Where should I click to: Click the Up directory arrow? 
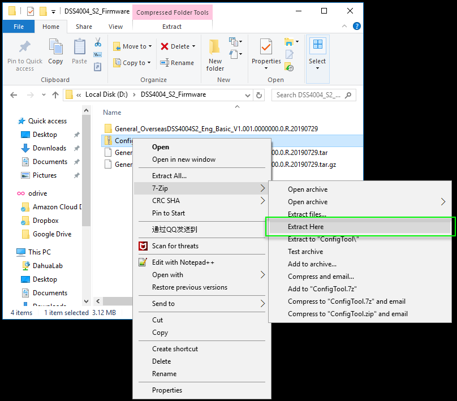click(x=55, y=95)
